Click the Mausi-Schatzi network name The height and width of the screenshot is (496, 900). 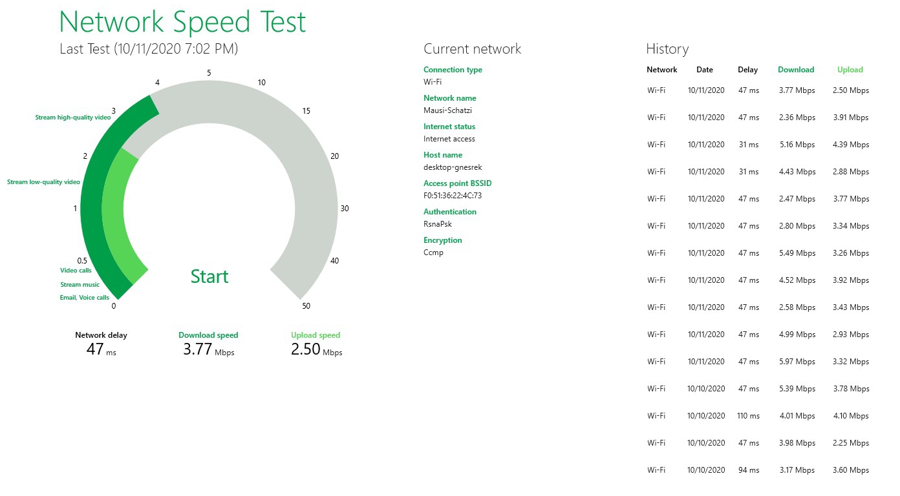[x=447, y=110]
